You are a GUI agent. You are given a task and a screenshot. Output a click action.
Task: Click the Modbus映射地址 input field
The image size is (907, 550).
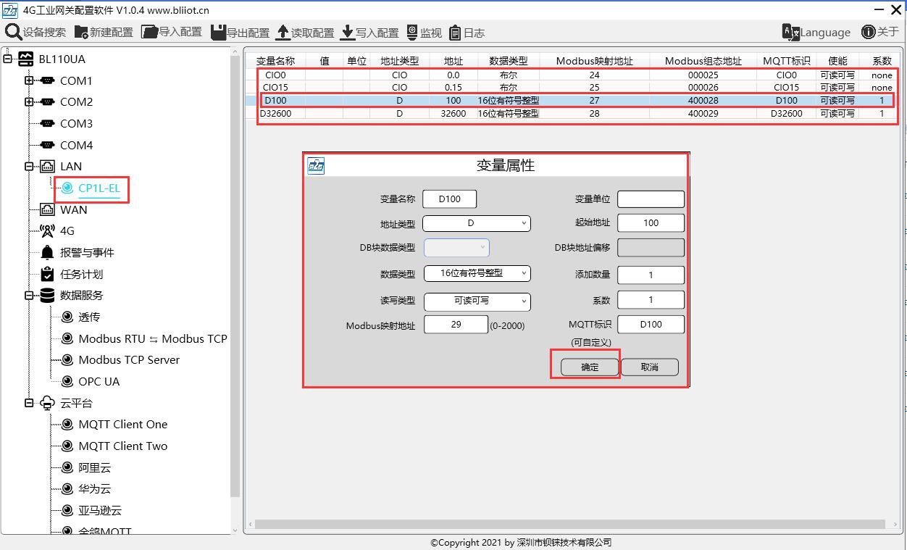coord(456,325)
